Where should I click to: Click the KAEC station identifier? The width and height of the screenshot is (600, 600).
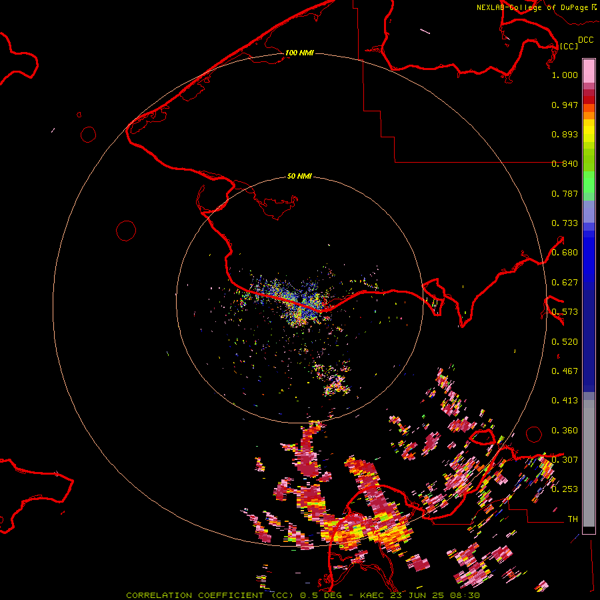(x=371, y=595)
